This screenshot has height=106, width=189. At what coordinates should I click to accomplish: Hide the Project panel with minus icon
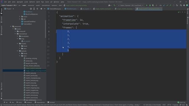(x=45, y=9)
